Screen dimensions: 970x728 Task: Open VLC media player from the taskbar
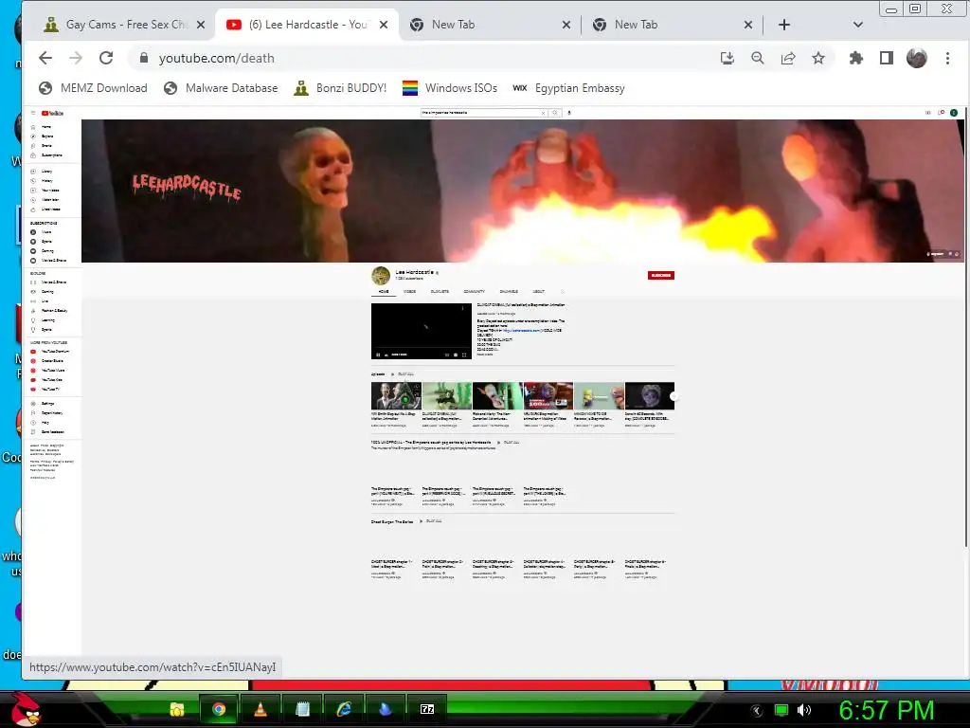point(260,709)
